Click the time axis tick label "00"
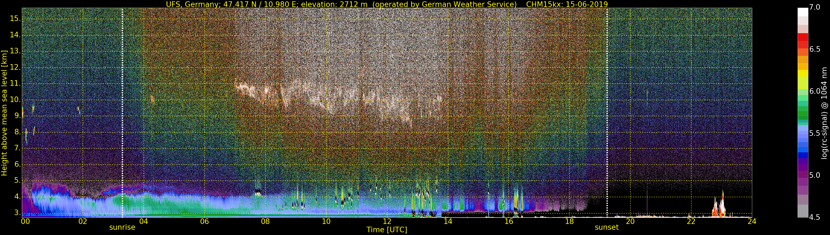Screen dimensions: 830x235 [x=25, y=221]
